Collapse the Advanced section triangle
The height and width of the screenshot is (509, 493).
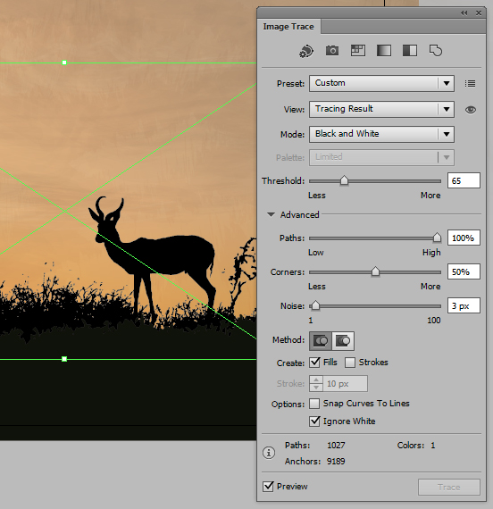(x=271, y=214)
